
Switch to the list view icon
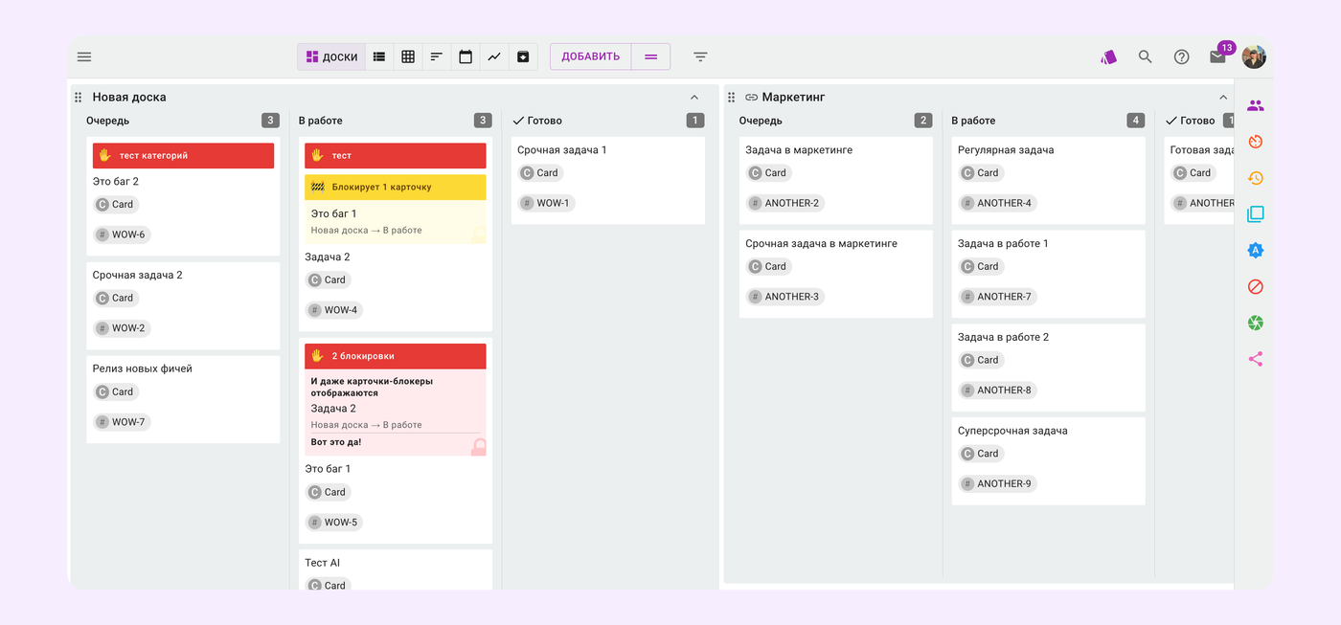tap(379, 57)
